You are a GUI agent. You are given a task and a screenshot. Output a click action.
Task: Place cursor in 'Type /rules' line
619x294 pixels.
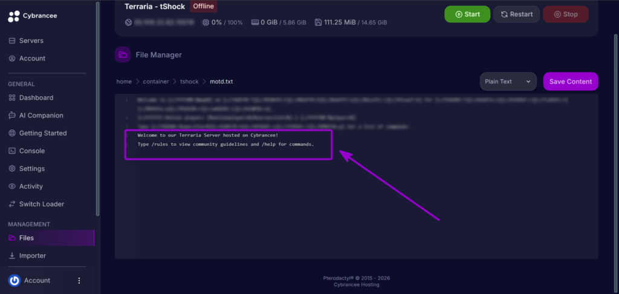coord(226,144)
